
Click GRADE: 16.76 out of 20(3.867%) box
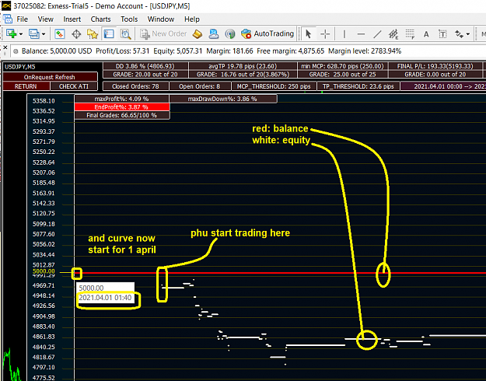pyautogui.click(x=243, y=75)
